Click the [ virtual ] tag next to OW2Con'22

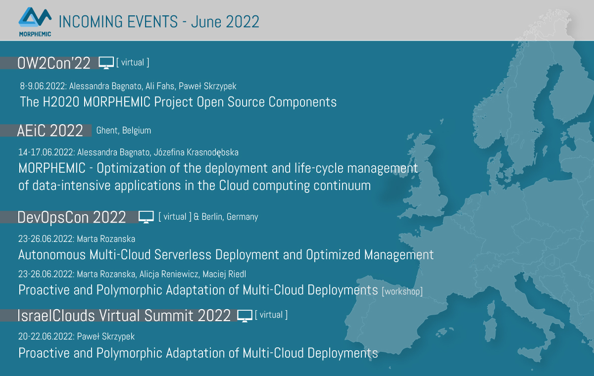pos(133,62)
